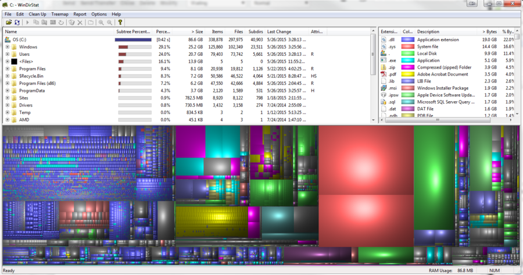Click the .pdf Adobe Acrobat file type icon
The width and height of the screenshot is (523, 275).
pos(384,74)
